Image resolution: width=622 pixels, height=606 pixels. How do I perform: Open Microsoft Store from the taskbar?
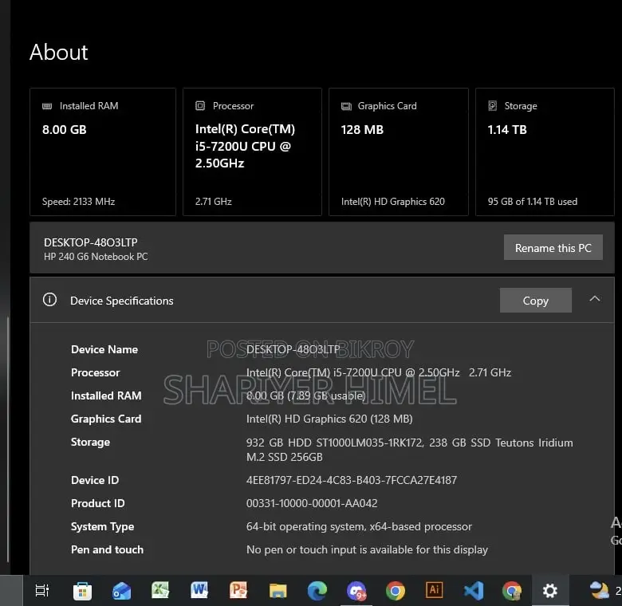(x=82, y=591)
